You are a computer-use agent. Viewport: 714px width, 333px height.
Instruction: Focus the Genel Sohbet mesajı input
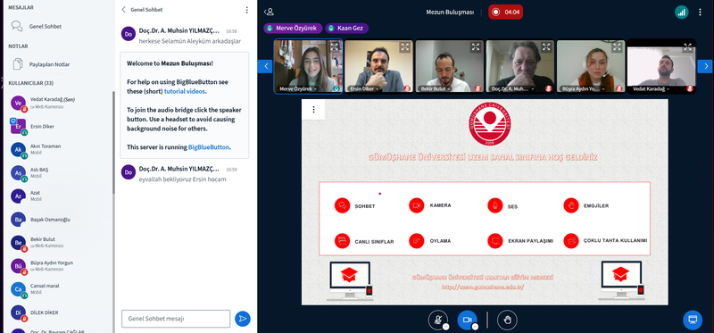[x=176, y=319]
